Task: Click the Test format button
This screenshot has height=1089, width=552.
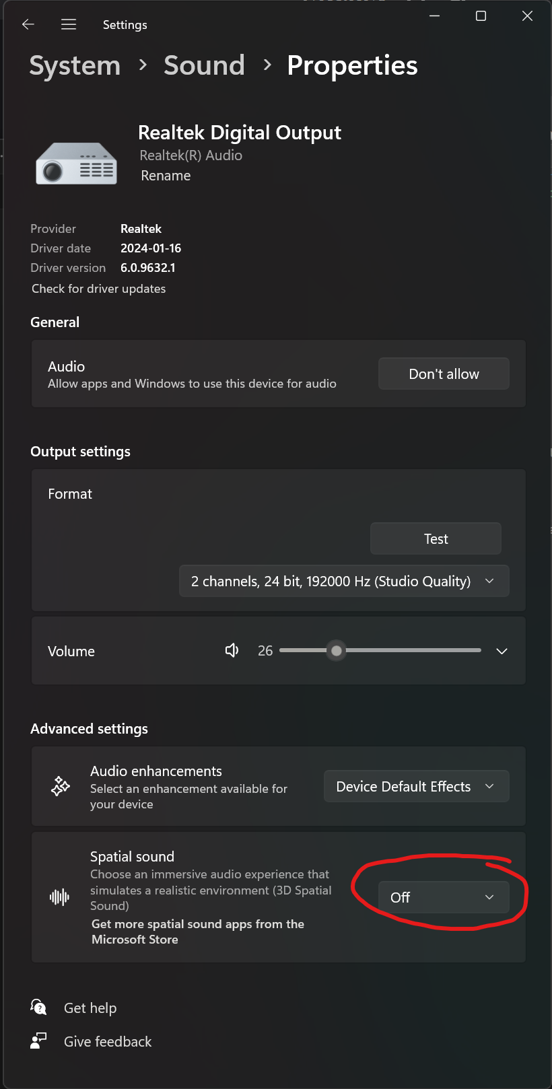Action: pyautogui.click(x=436, y=538)
